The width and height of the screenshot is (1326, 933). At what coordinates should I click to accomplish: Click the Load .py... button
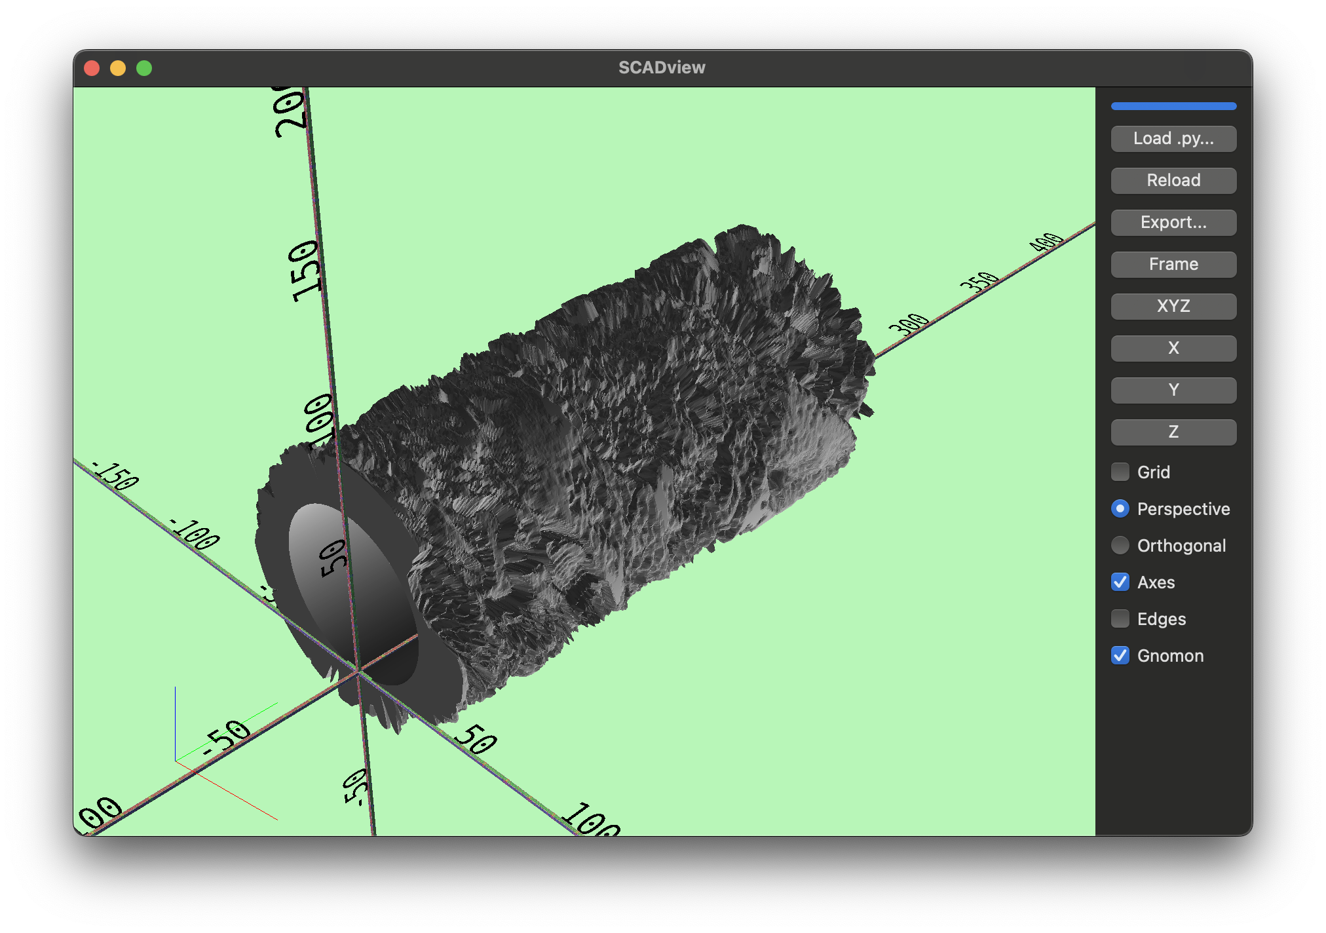[x=1173, y=139]
